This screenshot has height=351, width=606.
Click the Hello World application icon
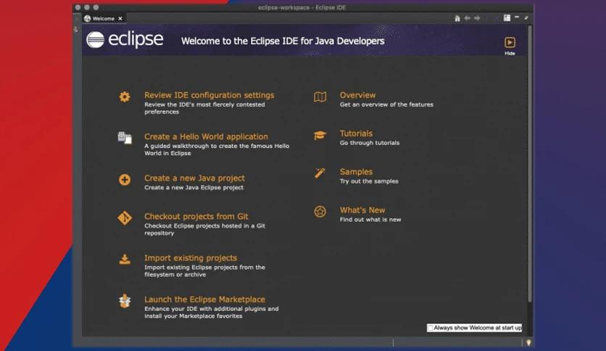pyautogui.click(x=125, y=138)
